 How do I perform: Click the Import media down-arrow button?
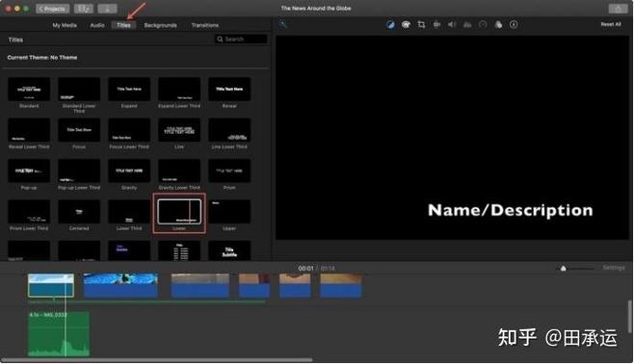point(107,9)
